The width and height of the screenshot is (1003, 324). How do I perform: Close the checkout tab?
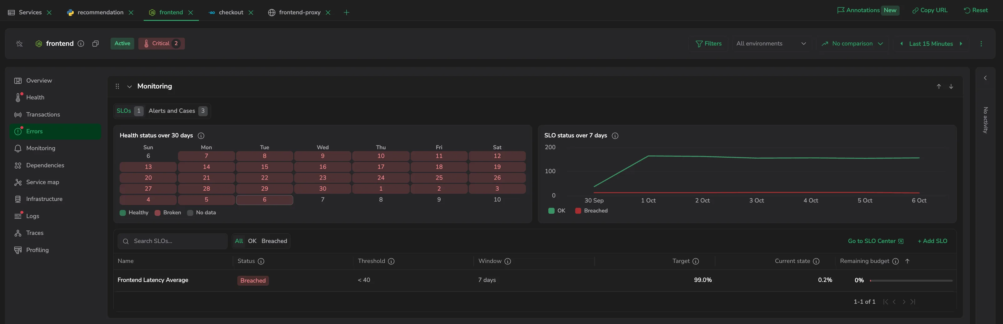pos(251,12)
